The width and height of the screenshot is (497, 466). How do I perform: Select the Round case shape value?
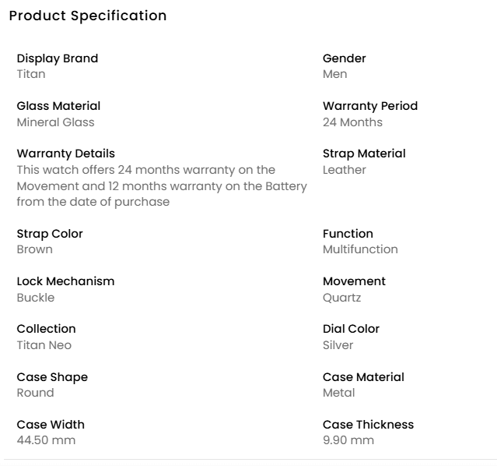coord(36,393)
